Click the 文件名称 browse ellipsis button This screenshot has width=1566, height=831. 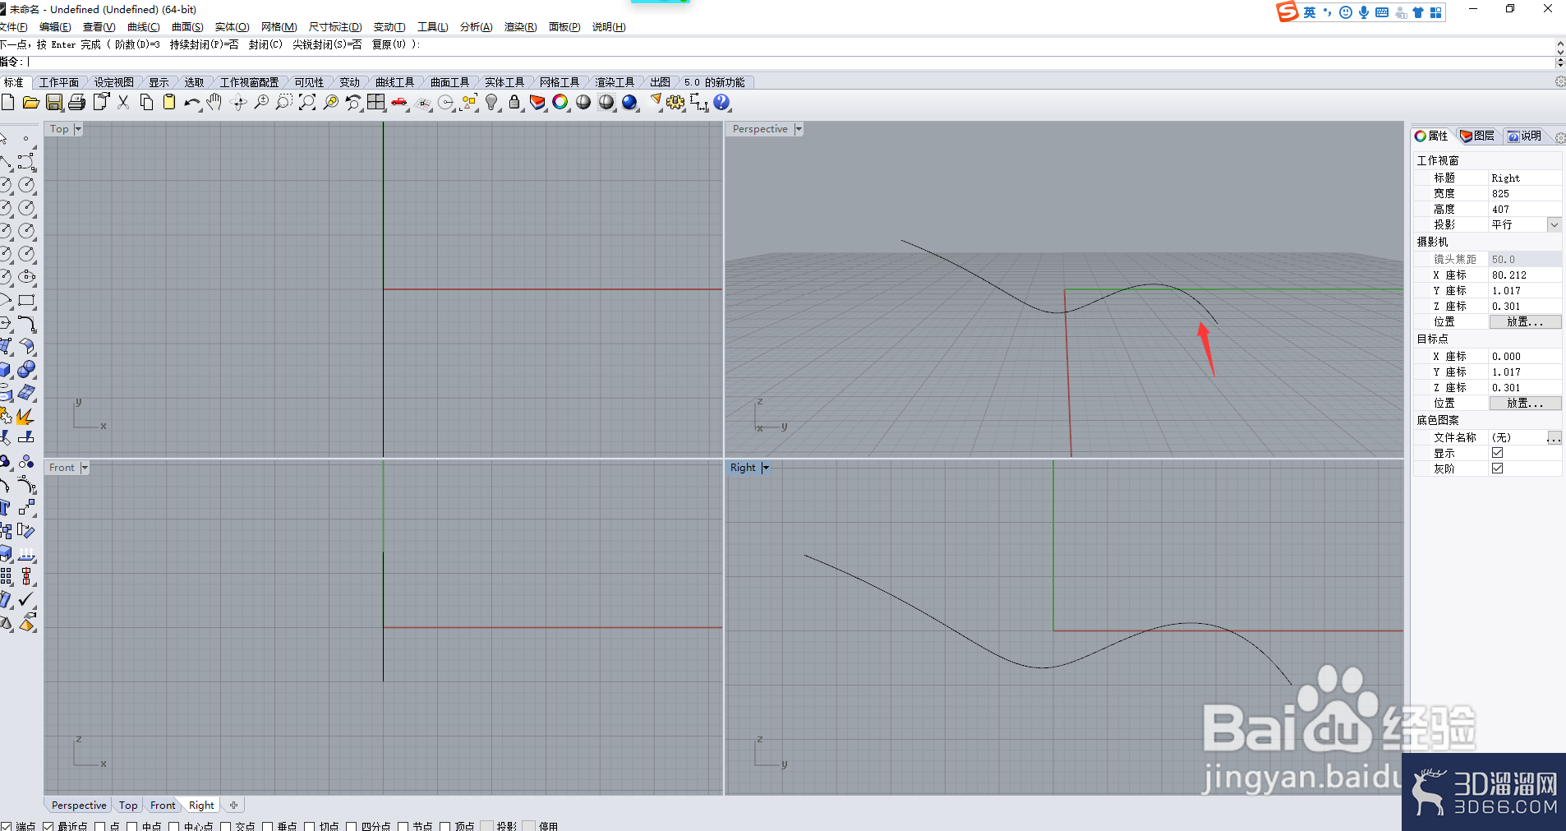coord(1554,437)
